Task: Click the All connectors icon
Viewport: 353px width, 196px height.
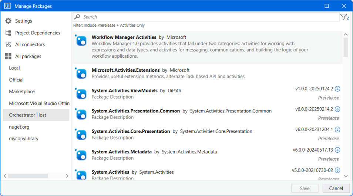Action: click(x=9, y=44)
